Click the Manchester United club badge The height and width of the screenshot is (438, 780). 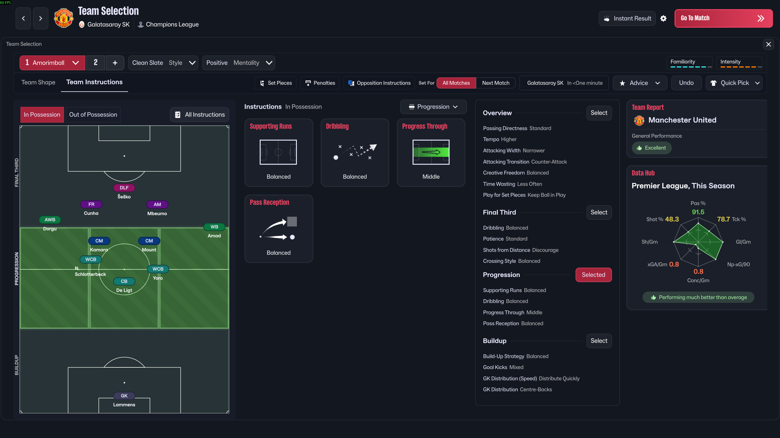(63, 18)
